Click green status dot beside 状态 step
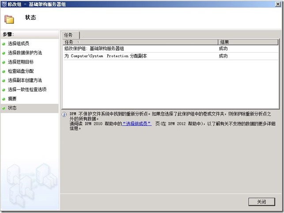Image resolution: width=284 pixels, height=213 pixels. (4, 108)
